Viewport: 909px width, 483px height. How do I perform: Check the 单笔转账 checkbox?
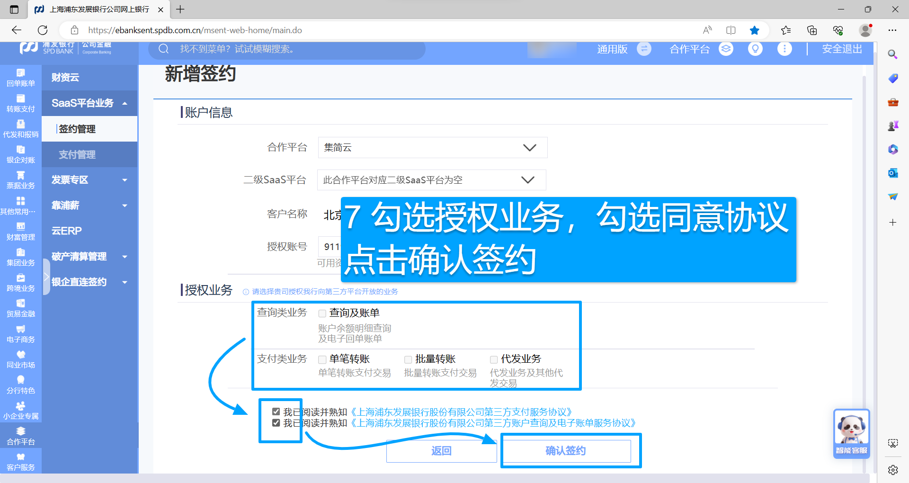pyautogui.click(x=322, y=359)
